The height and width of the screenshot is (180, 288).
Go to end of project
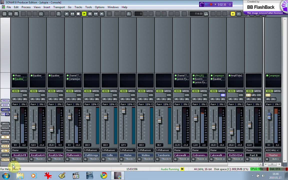102,14
